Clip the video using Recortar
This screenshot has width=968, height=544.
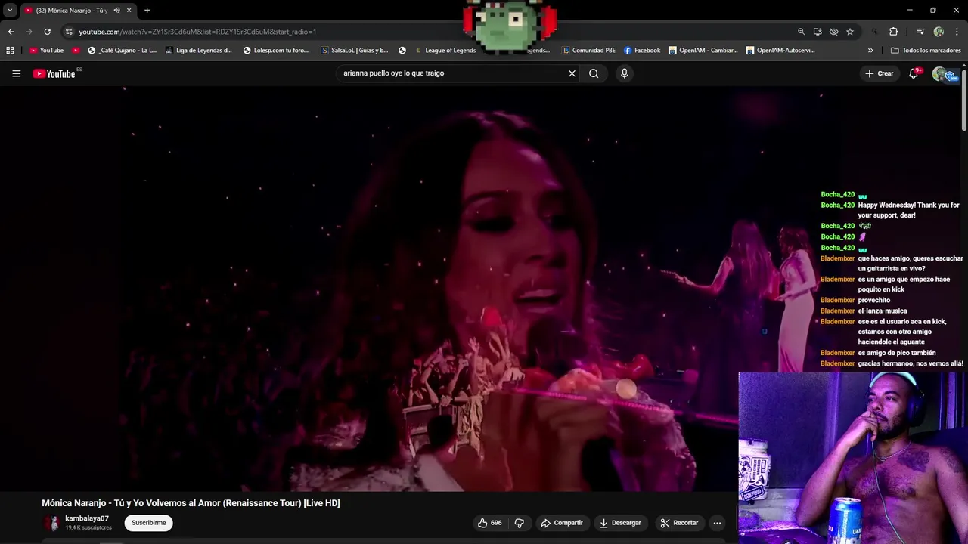tap(678, 523)
